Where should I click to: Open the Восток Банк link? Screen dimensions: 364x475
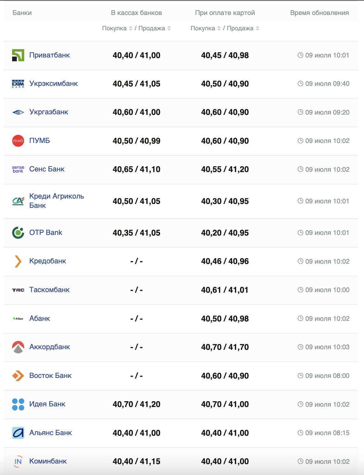point(50,375)
